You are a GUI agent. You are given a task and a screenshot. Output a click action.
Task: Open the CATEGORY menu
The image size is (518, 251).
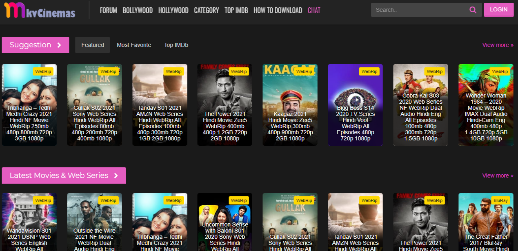click(207, 10)
